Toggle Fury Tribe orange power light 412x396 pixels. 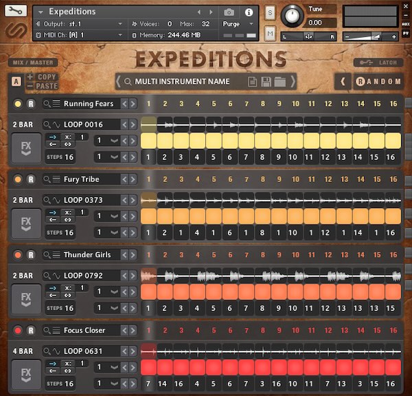click(18, 179)
